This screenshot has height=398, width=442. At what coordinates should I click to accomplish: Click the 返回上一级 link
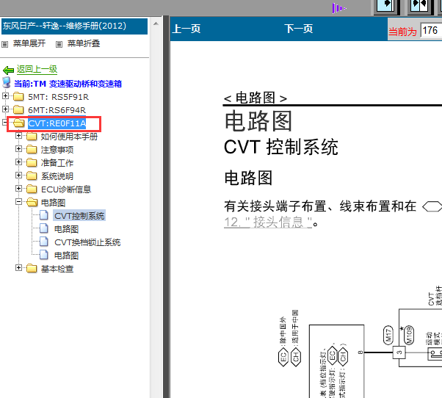[x=37, y=69]
